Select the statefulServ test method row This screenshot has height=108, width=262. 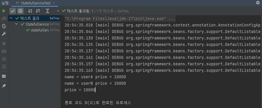[x=34, y=30]
